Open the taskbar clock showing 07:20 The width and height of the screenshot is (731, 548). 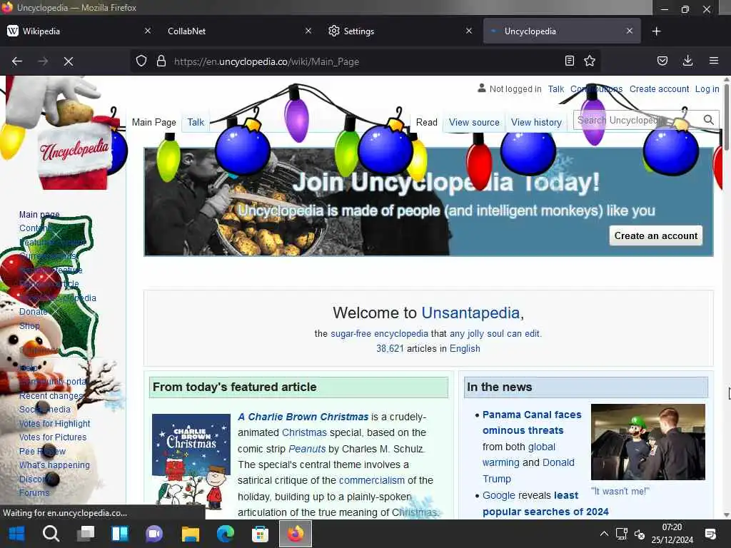(x=672, y=534)
